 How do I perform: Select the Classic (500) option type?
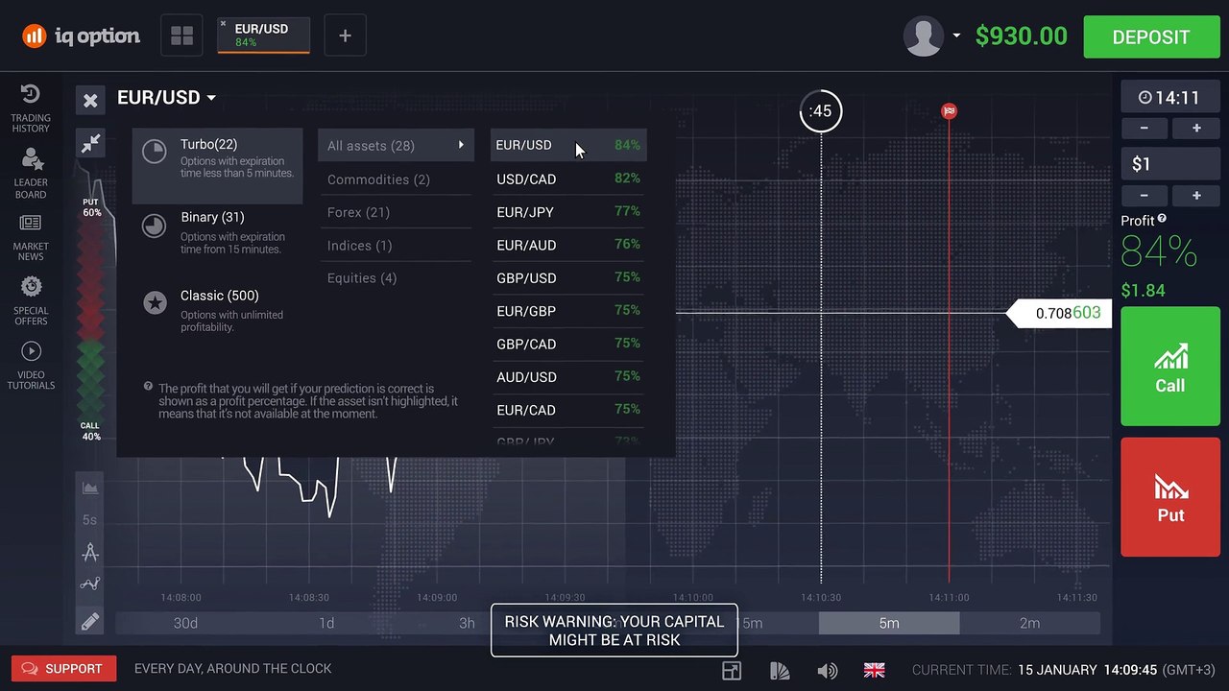pyautogui.click(x=218, y=310)
